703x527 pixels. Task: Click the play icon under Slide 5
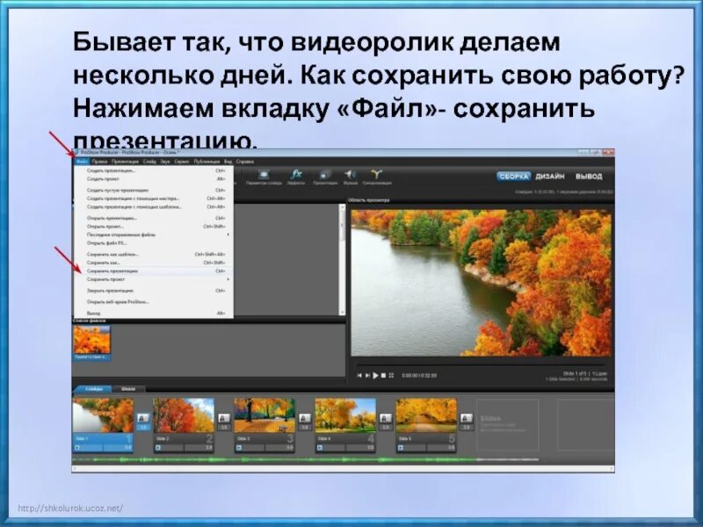(x=401, y=447)
